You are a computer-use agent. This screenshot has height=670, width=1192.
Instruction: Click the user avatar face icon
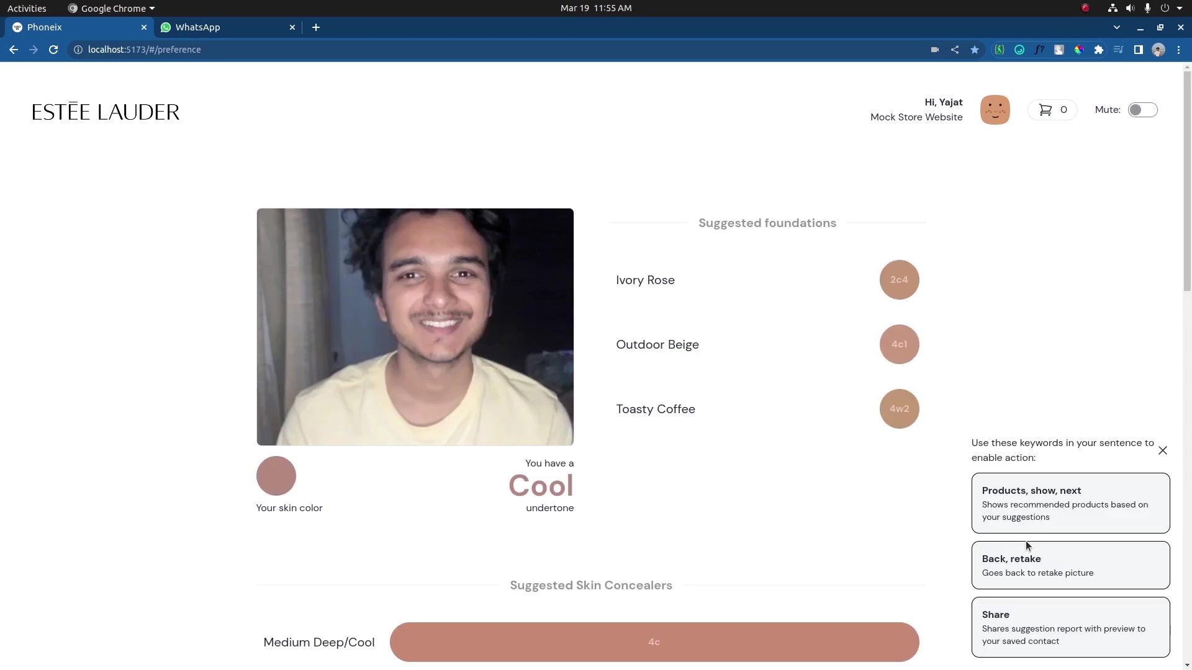coord(995,110)
